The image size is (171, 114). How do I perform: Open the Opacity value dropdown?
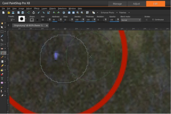pos(118,20)
